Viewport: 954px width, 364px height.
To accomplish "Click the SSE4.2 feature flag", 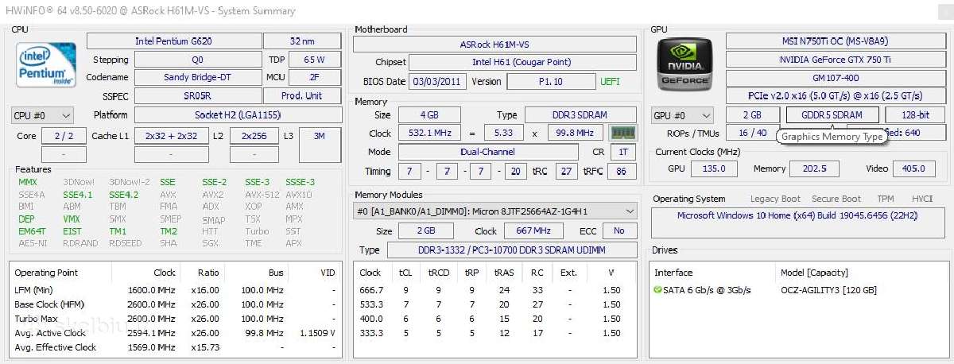I will coord(123,195).
